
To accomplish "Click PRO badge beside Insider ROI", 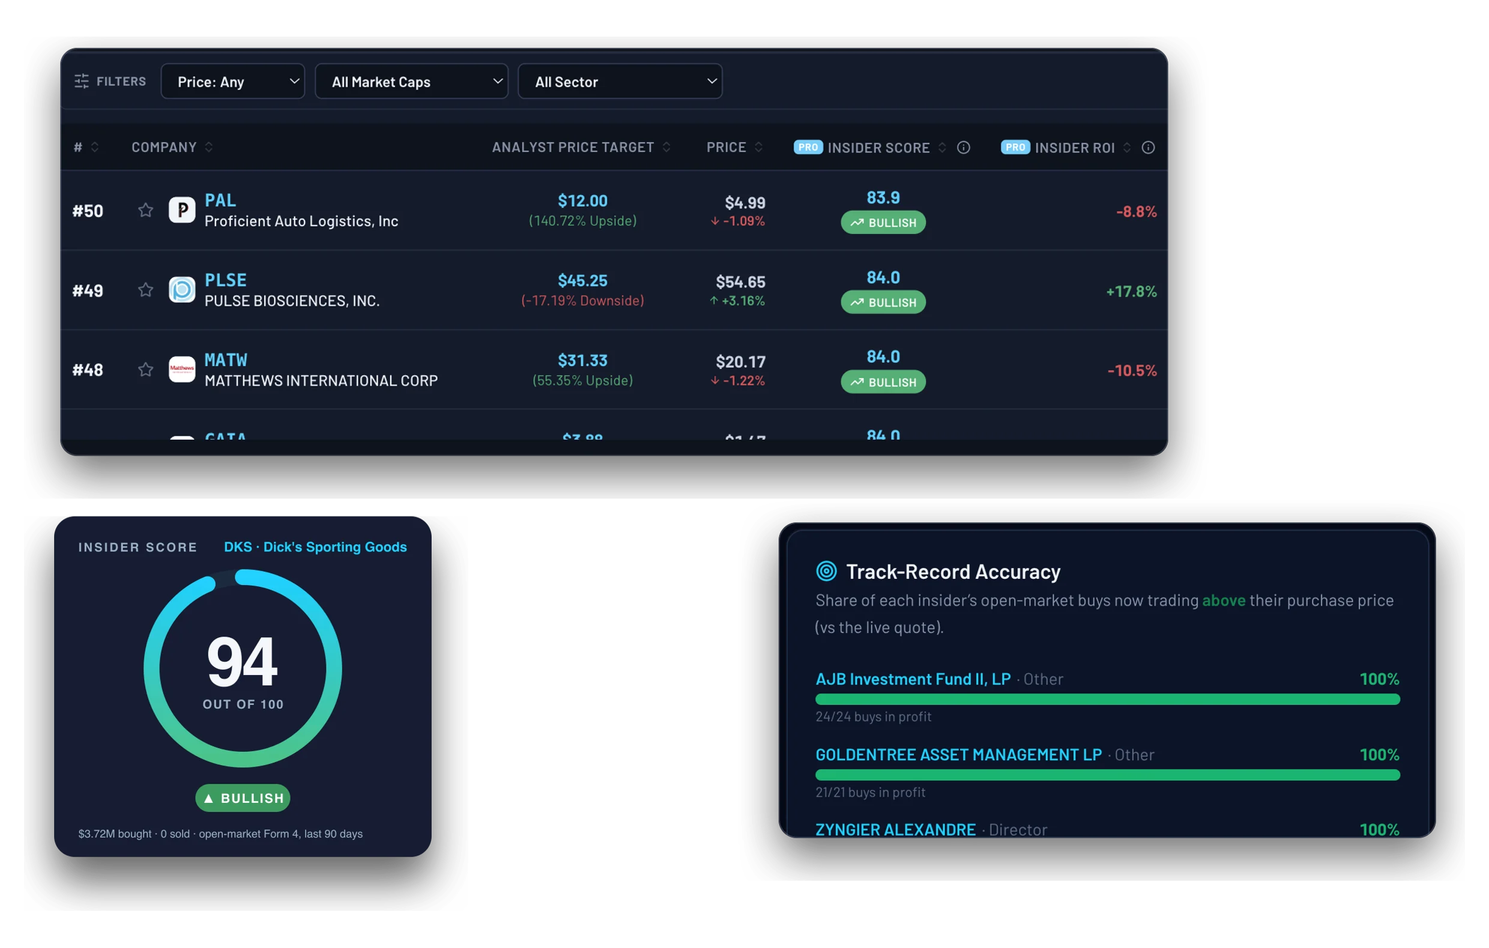I will tap(1015, 147).
